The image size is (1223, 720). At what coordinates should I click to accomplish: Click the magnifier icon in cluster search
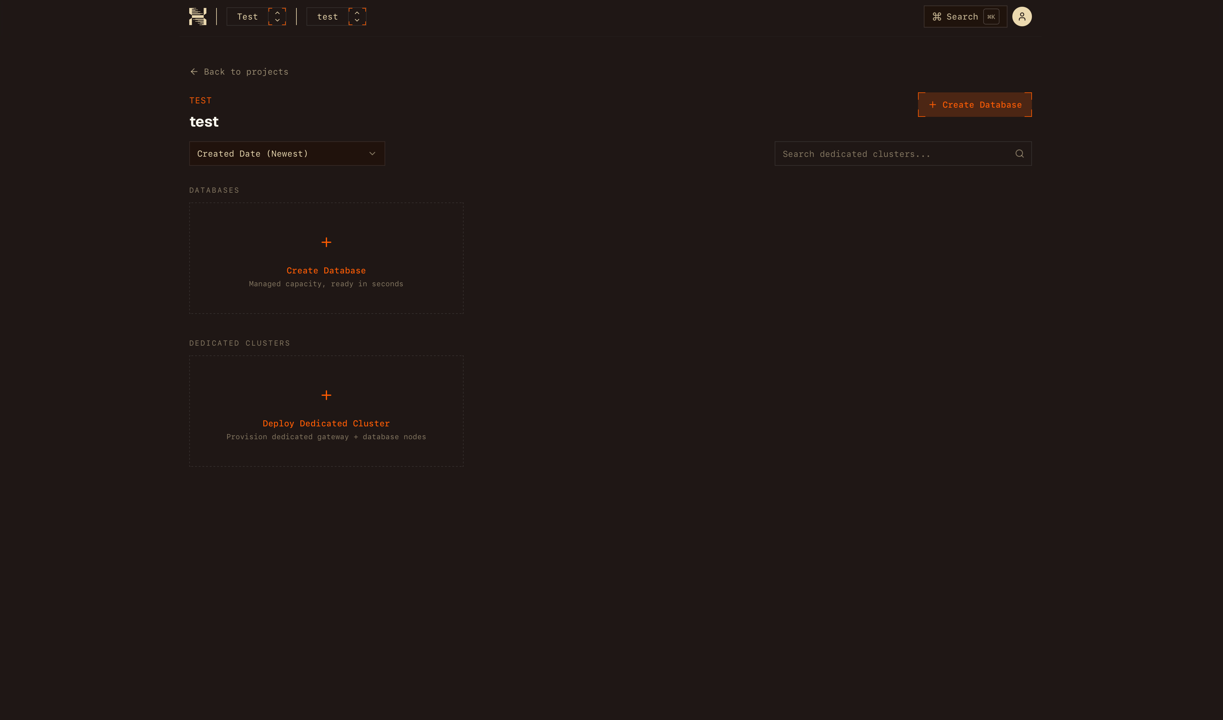[x=1019, y=154]
